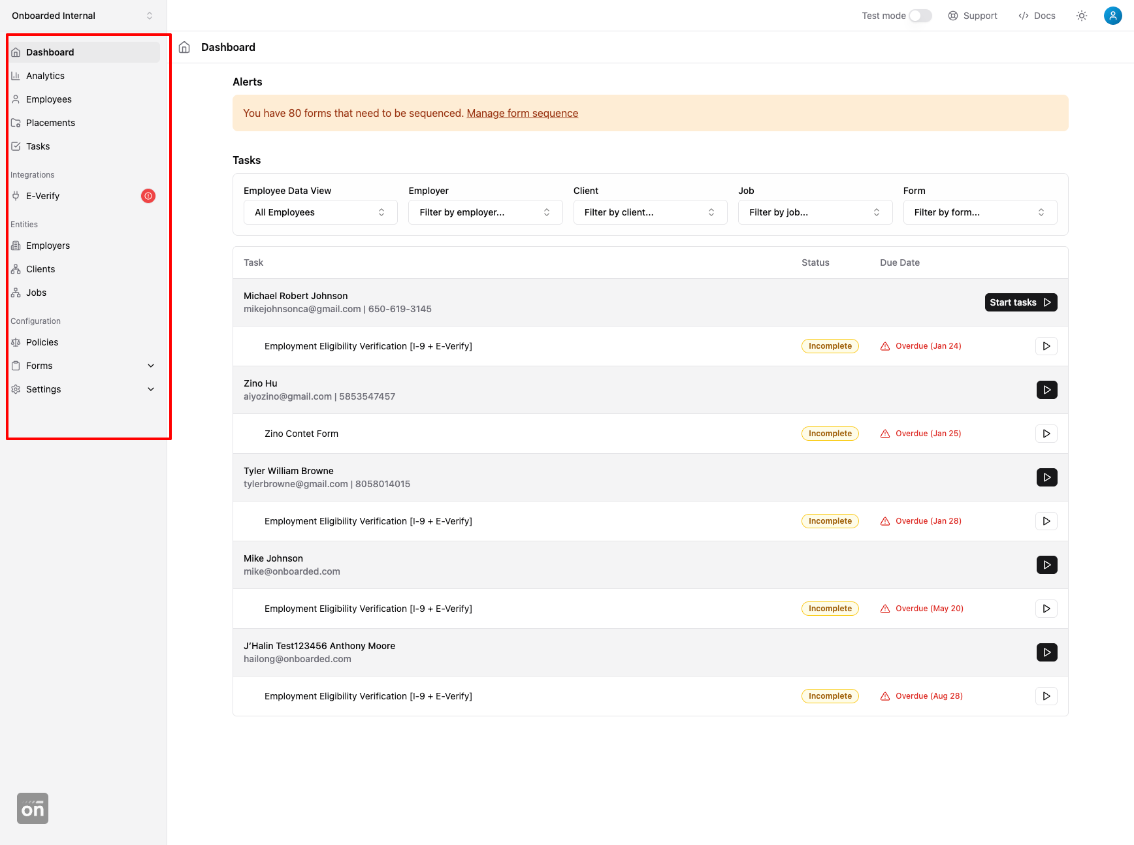
Task: Click the home icon beside Dashboard title
Action: pos(184,47)
